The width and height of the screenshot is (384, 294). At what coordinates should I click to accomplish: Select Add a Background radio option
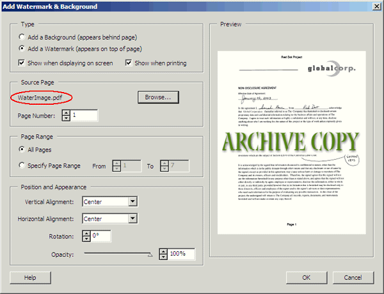(x=22, y=37)
